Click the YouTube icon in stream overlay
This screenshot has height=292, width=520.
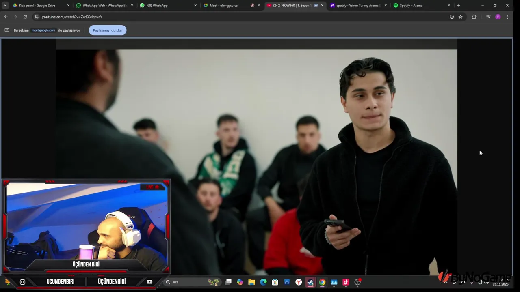pyautogui.click(x=149, y=282)
